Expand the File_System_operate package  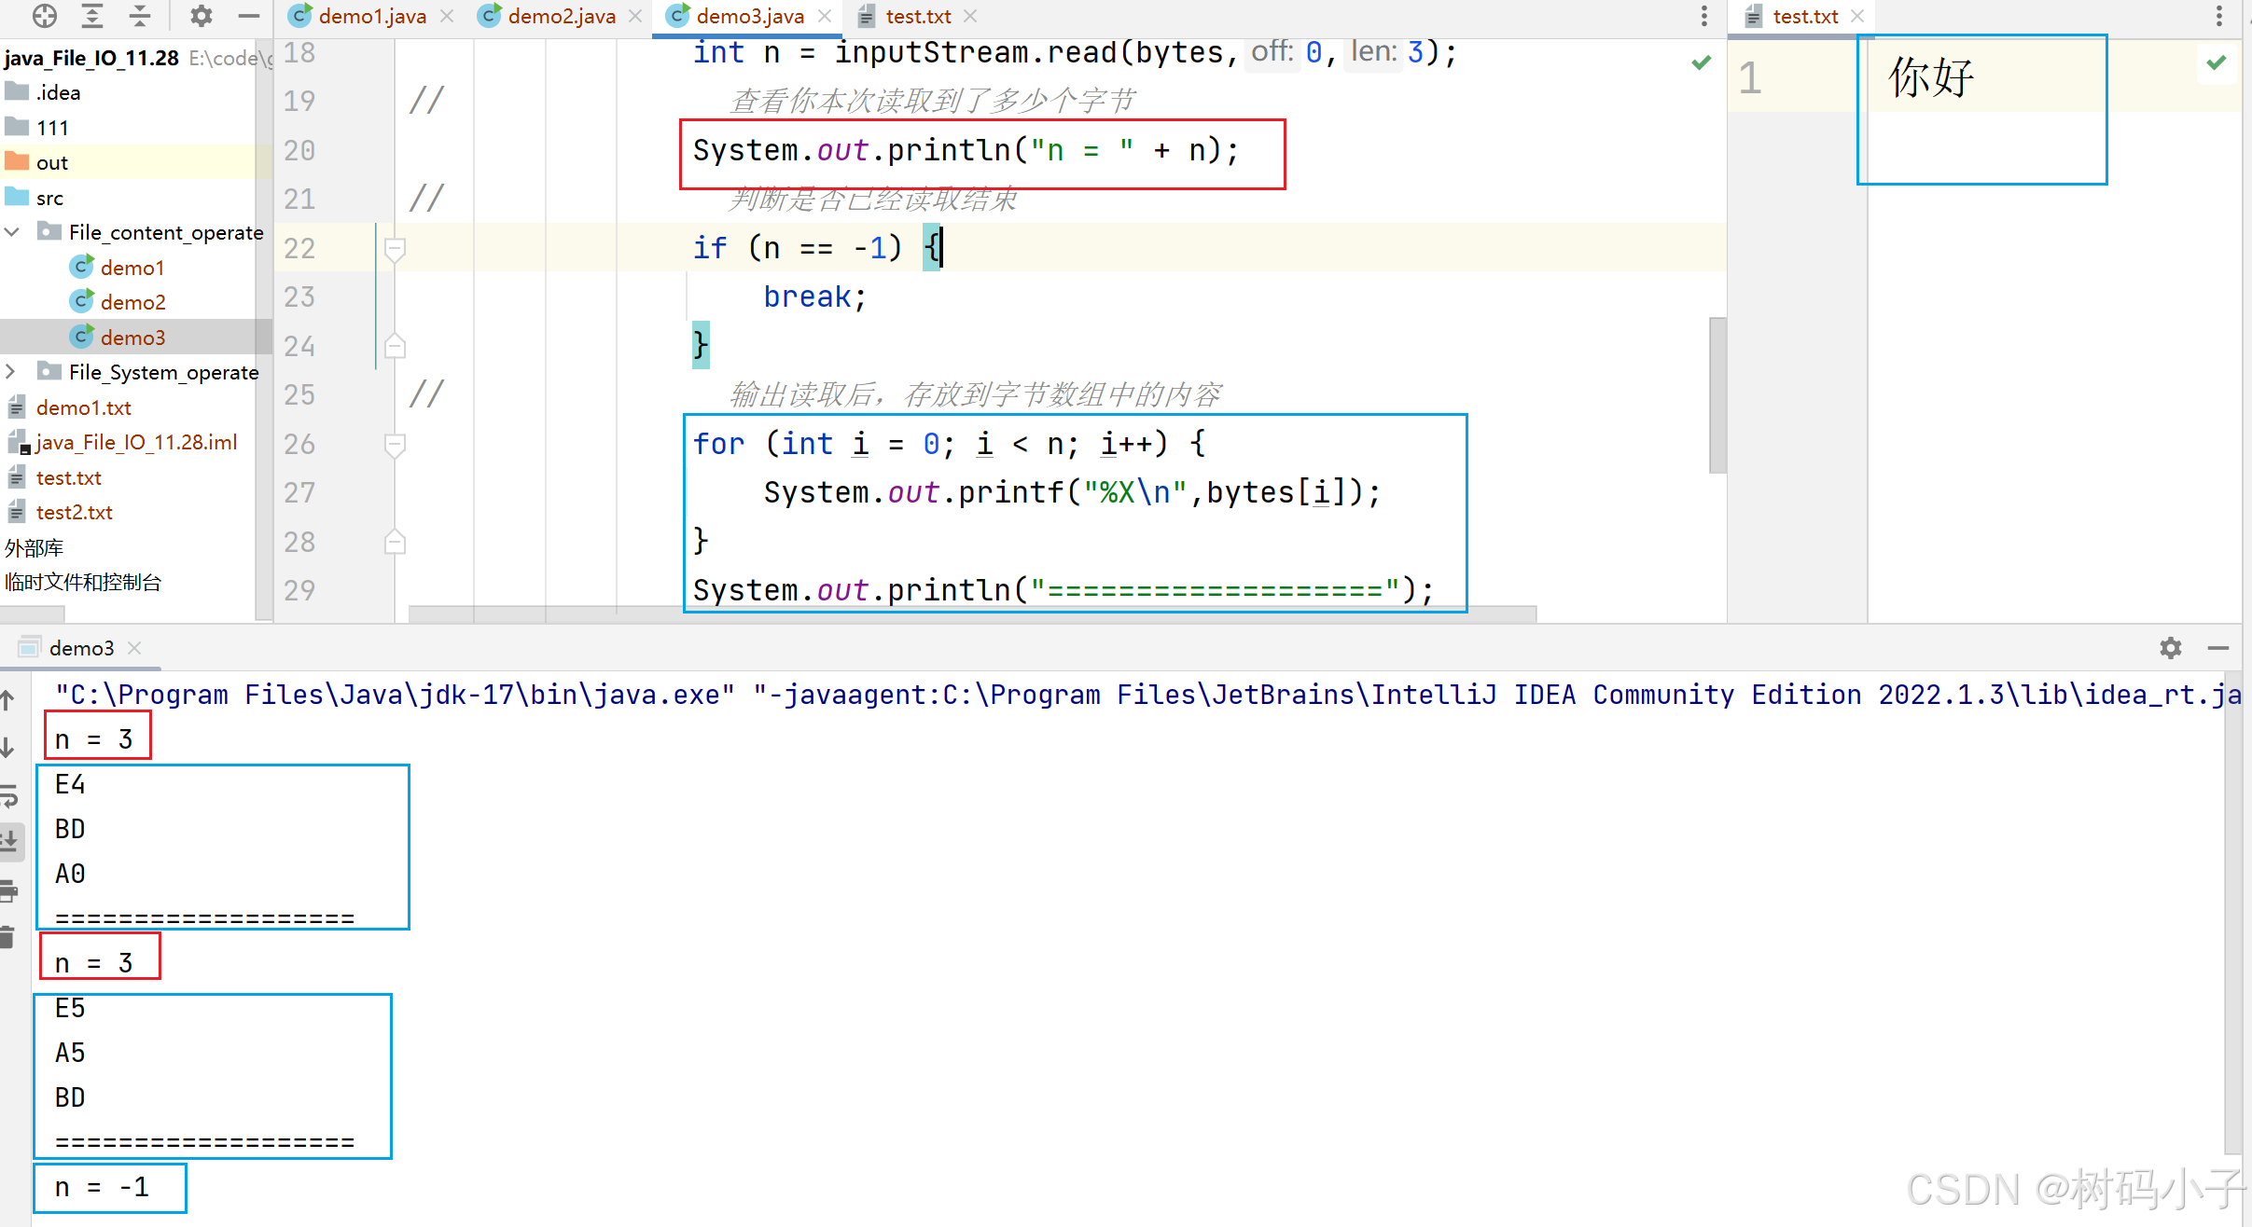coord(12,372)
